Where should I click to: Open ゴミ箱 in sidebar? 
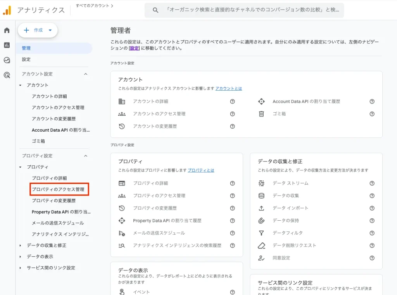coord(38,141)
